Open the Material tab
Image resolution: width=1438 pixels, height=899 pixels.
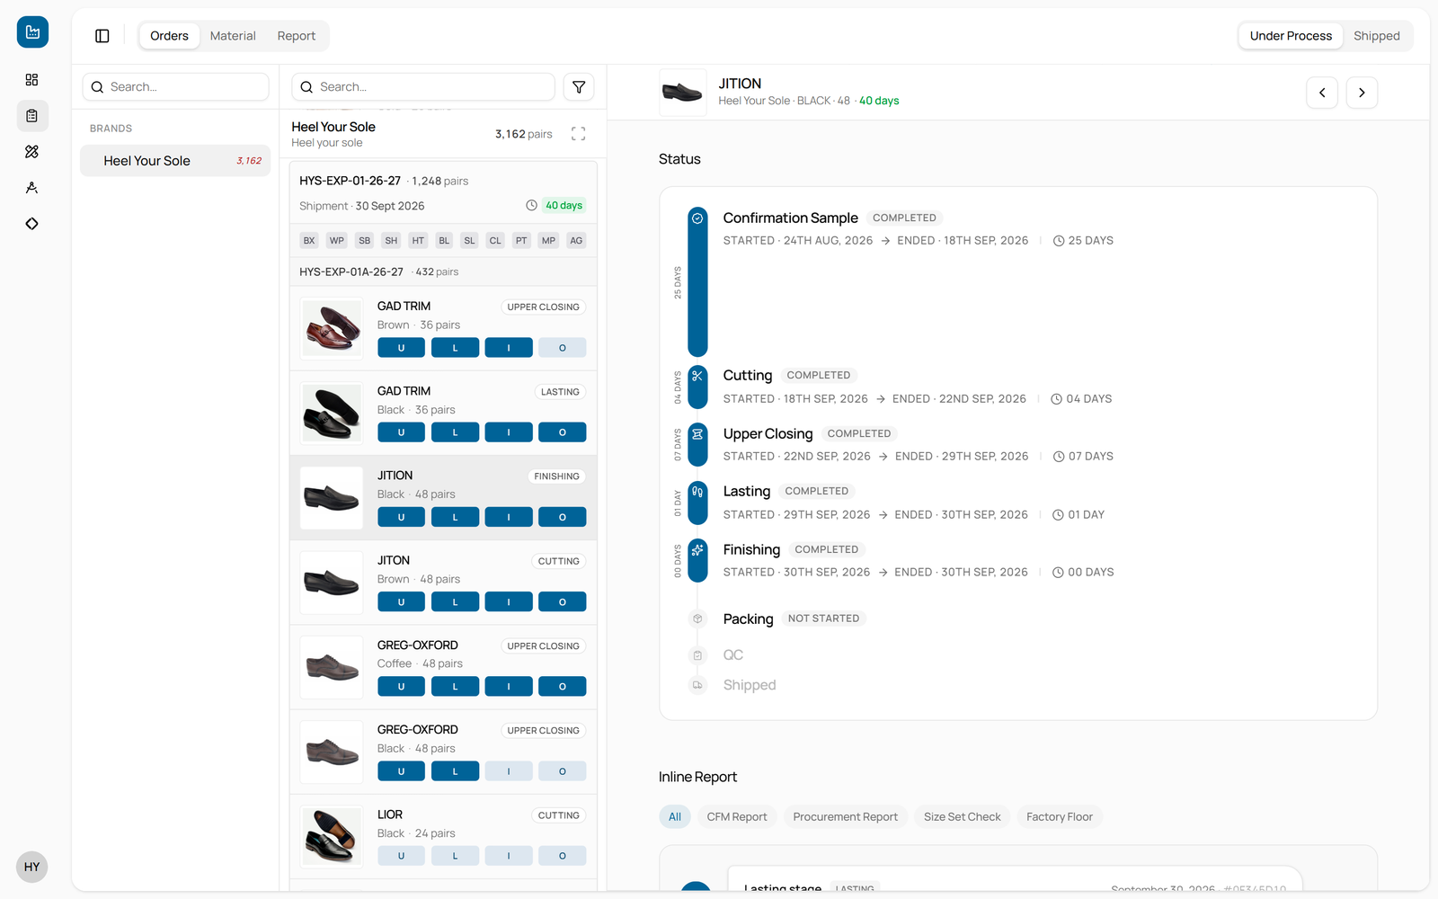[x=233, y=36]
